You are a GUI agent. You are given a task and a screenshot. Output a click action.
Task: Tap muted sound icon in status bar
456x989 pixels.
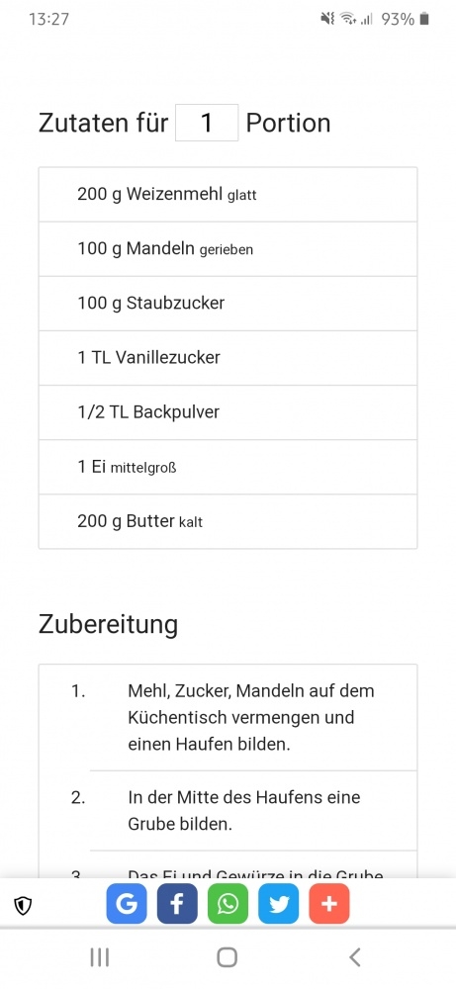tap(327, 19)
